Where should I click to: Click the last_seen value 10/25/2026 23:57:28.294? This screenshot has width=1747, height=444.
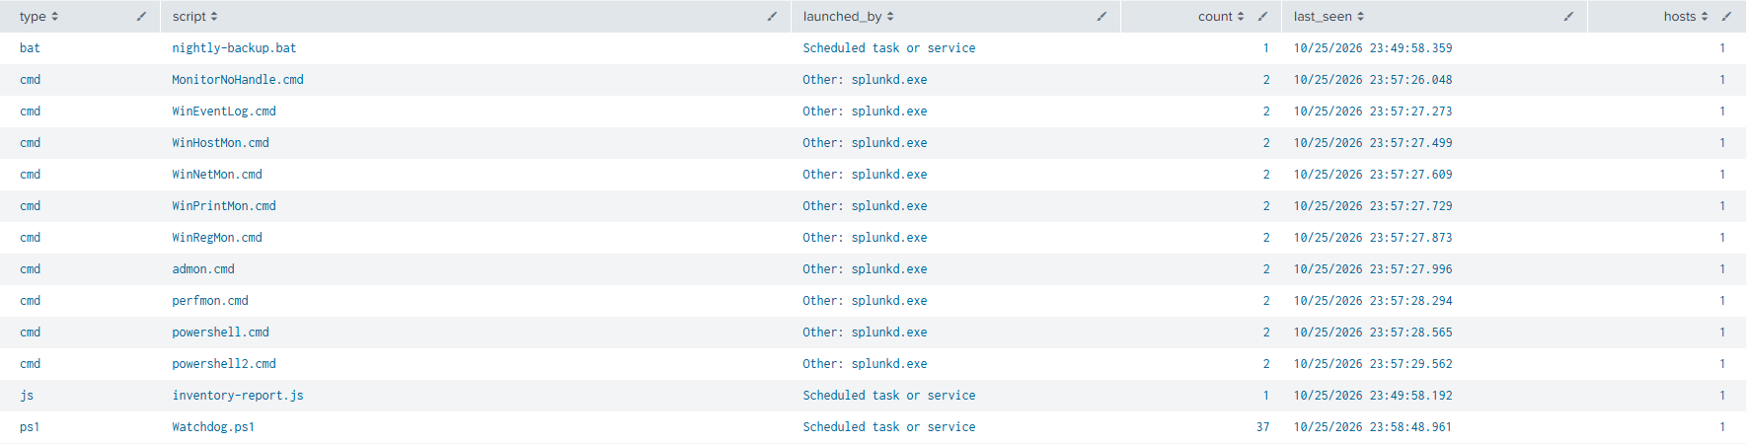click(1373, 301)
